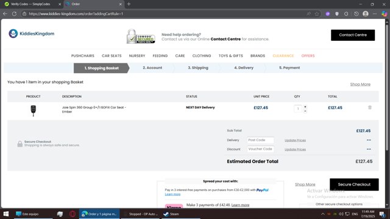Select step 2. Account
The height and width of the screenshot is (219, 390).
tap(152, 68)
